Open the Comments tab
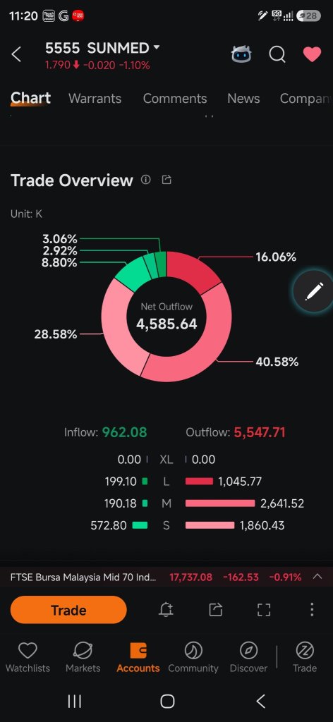 point(174,99)
